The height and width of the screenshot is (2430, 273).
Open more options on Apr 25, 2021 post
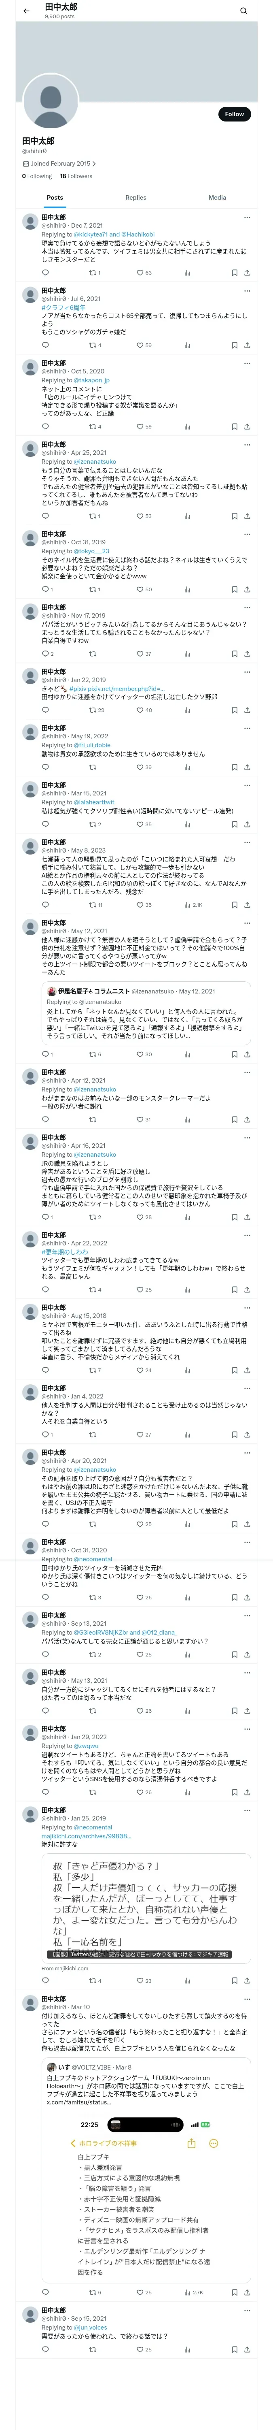248,444
